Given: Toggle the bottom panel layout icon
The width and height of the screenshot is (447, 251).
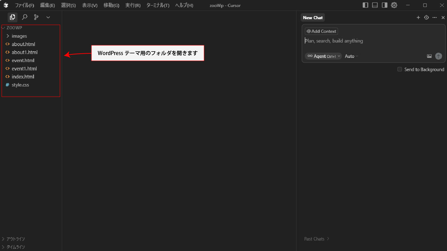Looking at the screenshot, I should tap(375, 5).
